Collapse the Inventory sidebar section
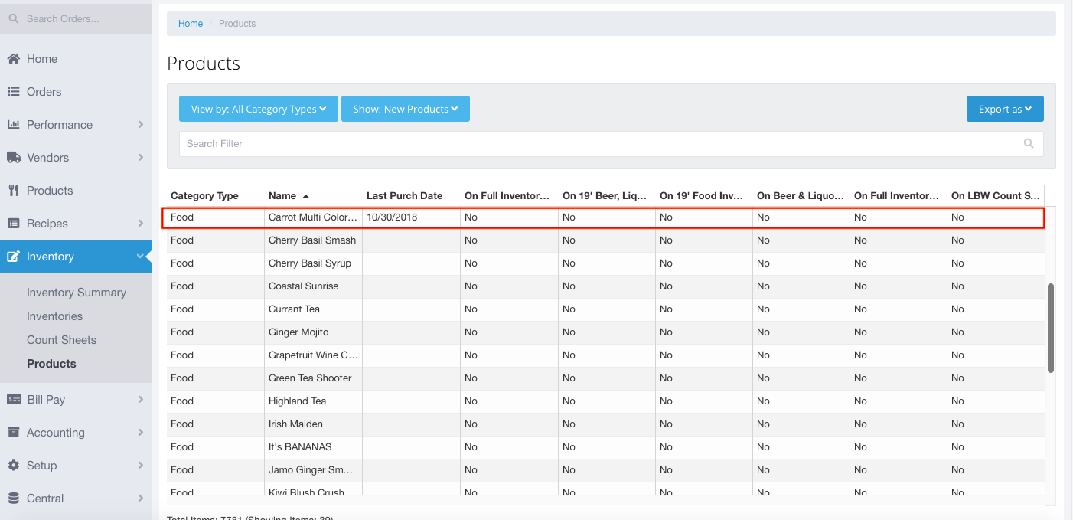1073x520 pixels. point(140,257)
